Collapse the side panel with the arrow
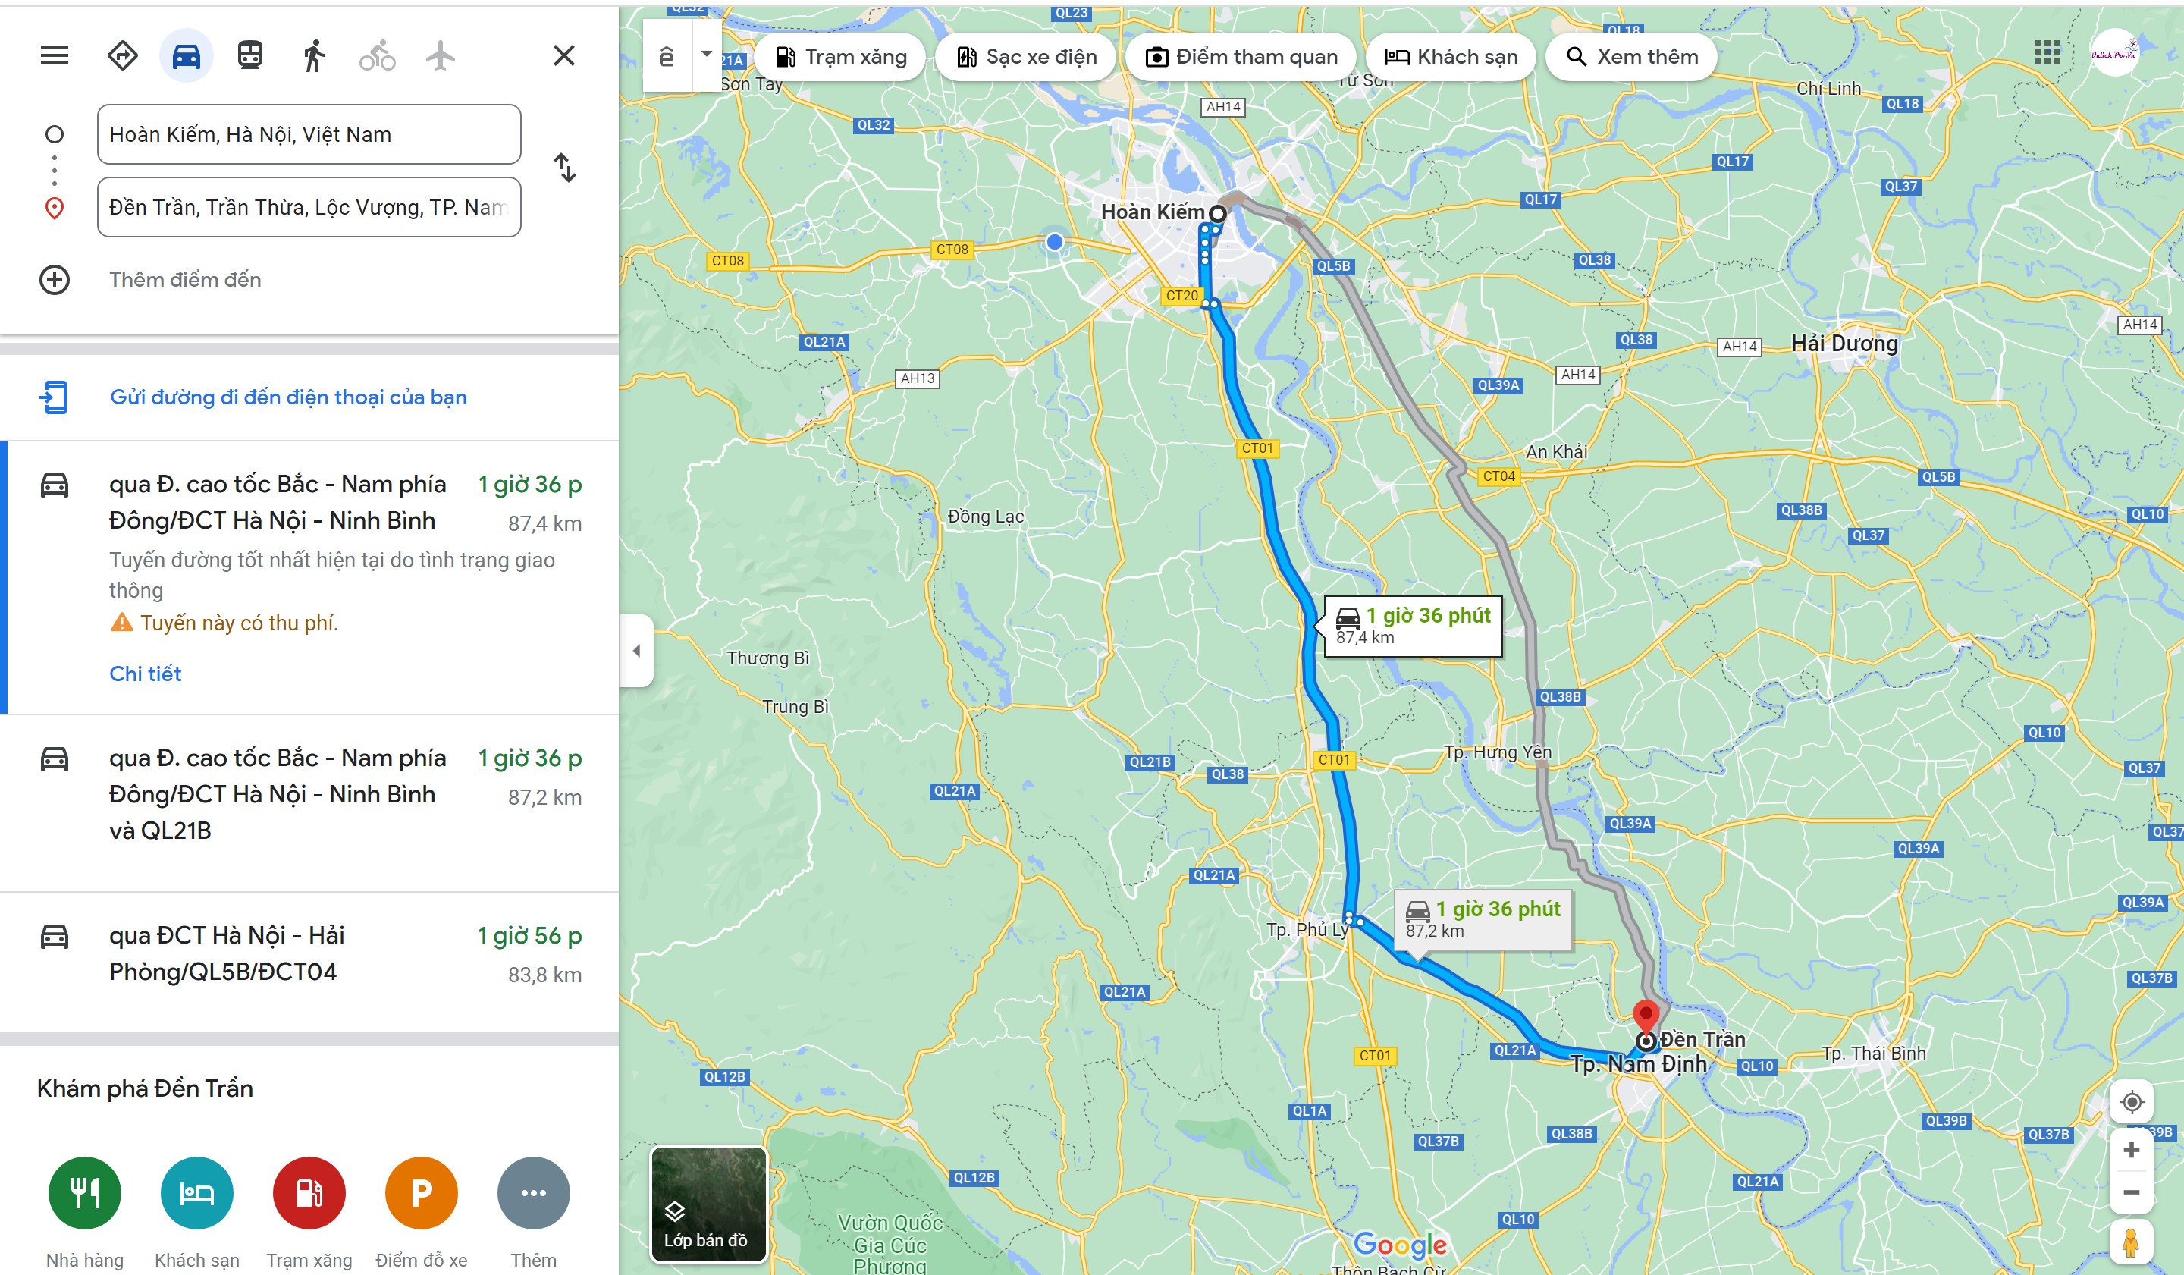The height and width of the screenshot is (1275, 2184). pos(636,651)
